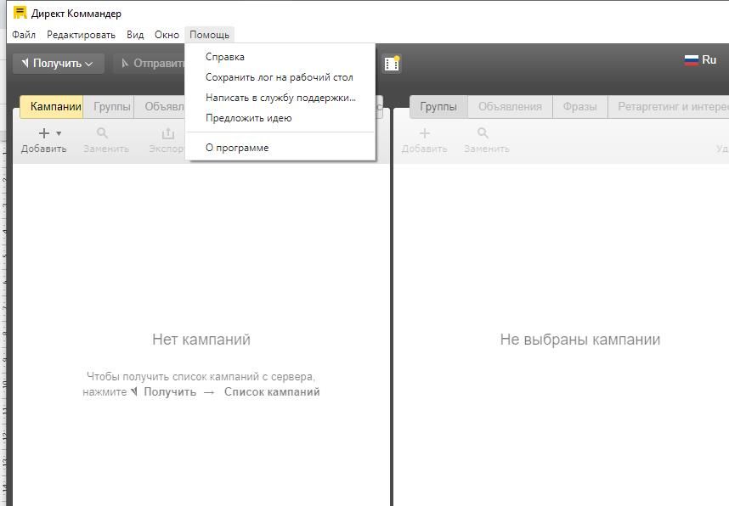Viewport: 729px width, 506px height.
Task: Open О программе dialog
Action: 280,148
